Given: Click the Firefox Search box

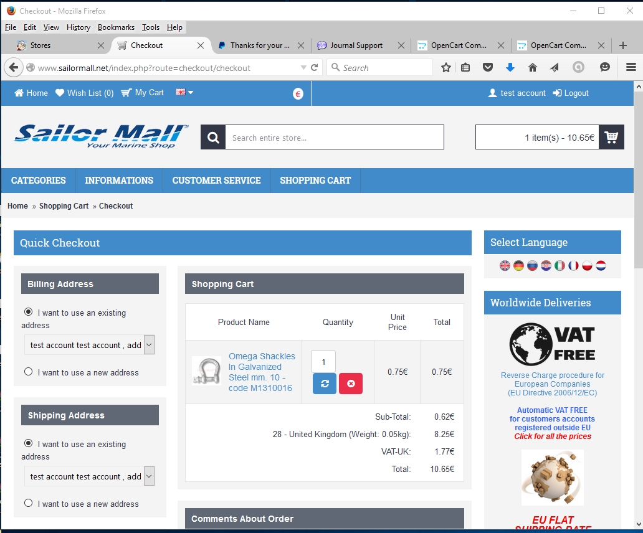Looking at the screenshot, I should tap(379, 68).
